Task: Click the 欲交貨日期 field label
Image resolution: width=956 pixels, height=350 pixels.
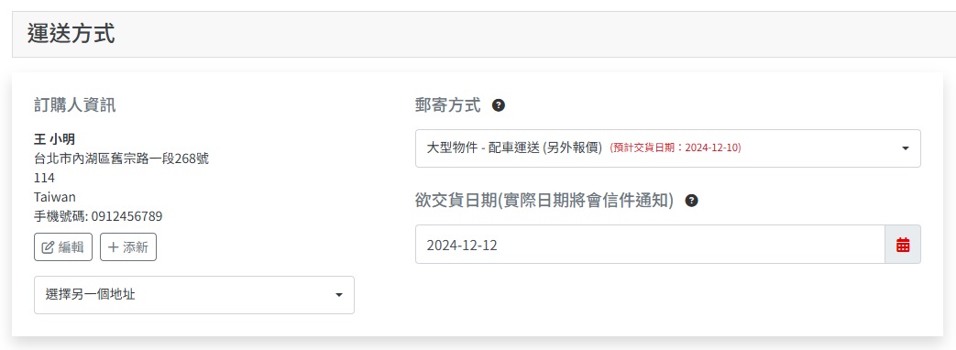Action: [x=544, y=201]
